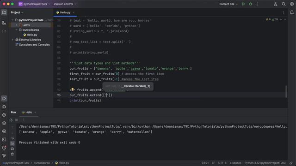
Task: Expand the External Libraries node
Action: pos(12,40)
